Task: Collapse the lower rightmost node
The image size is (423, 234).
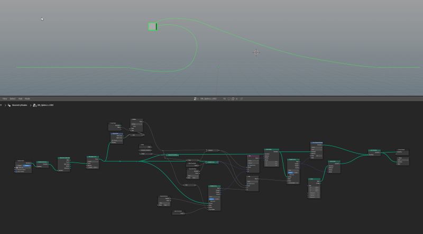Action: click(x=398, y=158)
